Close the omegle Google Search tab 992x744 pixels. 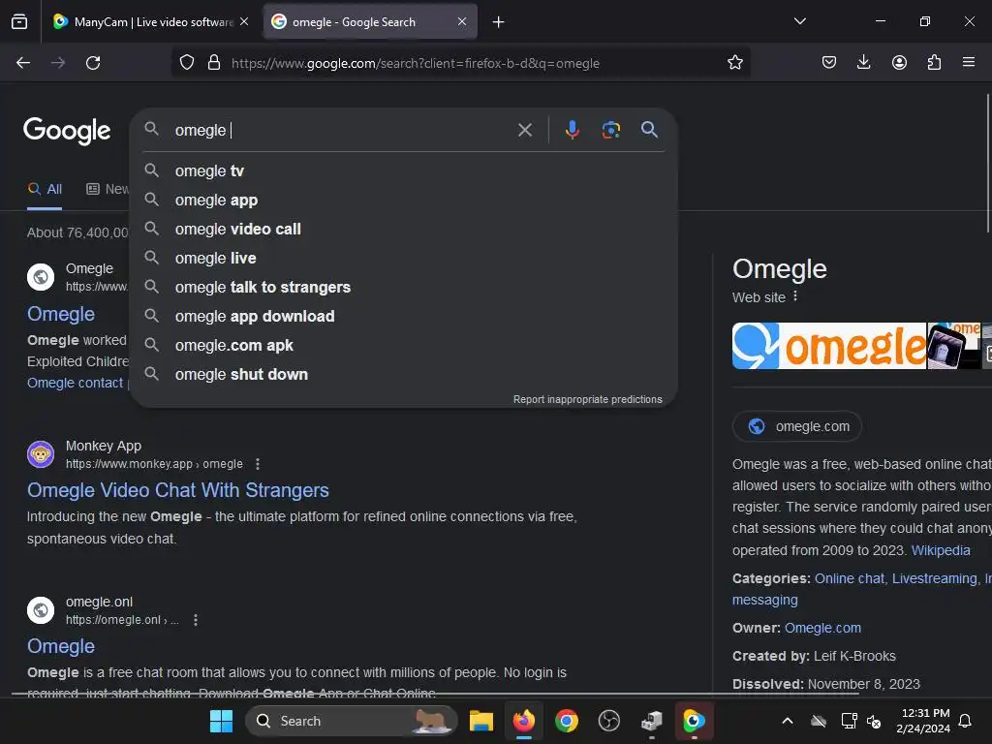462,21
